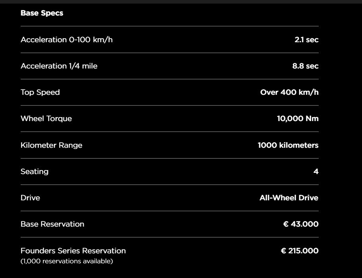Select the Drive label
362x278 pixels.
30,198
